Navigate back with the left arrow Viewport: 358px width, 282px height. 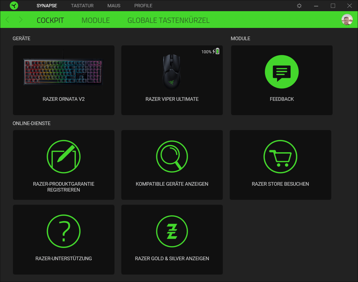point(8,20)
